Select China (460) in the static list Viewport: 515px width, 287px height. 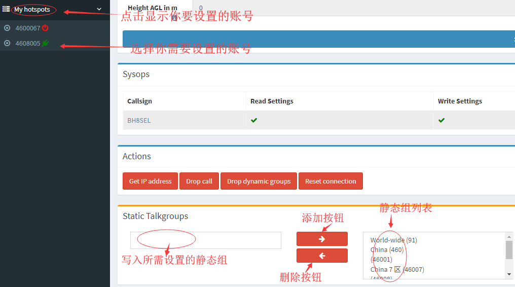click(x=387, y=250)
